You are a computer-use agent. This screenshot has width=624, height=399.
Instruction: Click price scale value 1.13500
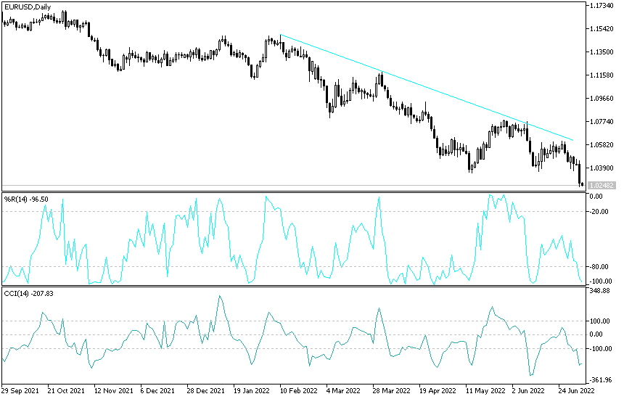point(601,52)
